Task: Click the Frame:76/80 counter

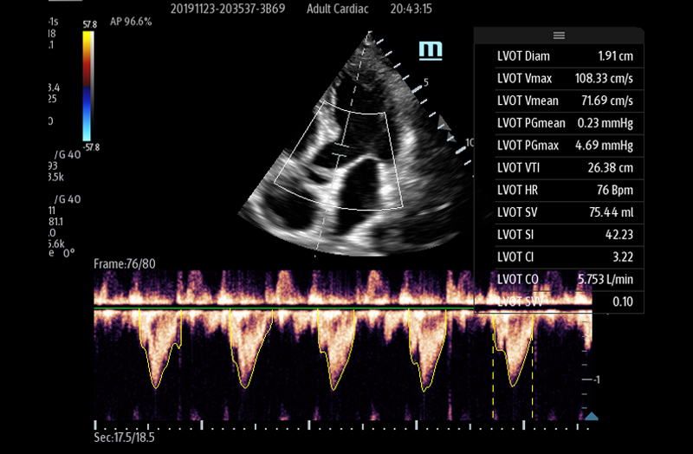Action: click(x=126, y=263)
